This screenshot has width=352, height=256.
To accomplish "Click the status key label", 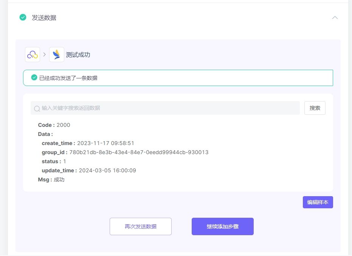I will 51,161.
